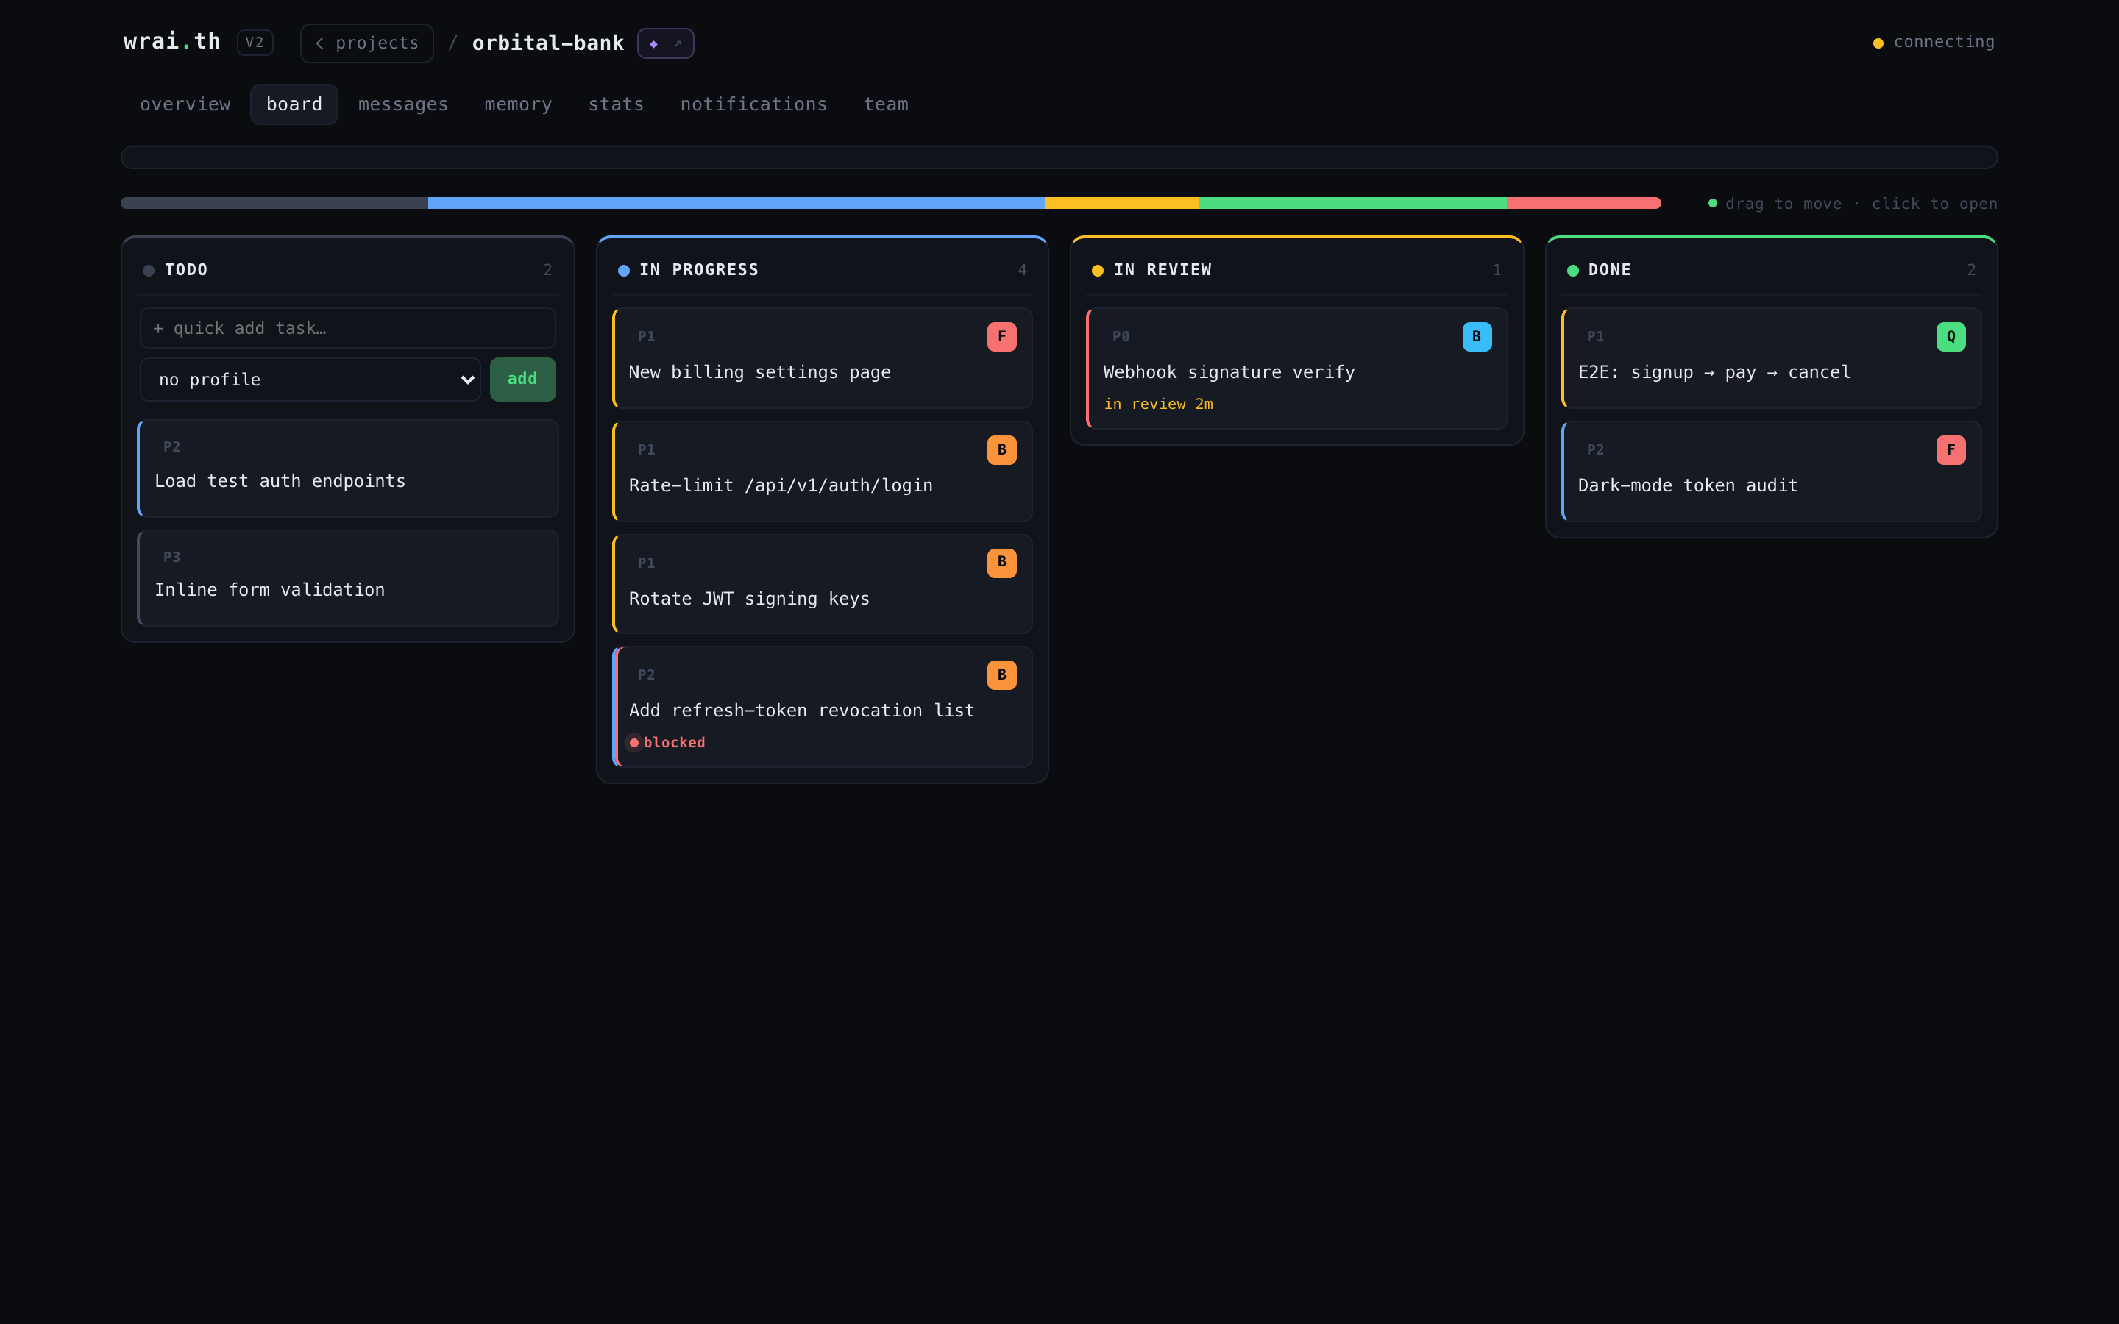Viewport: 2119px width, 1324px height.
Task: Click the wrai.th logo
Action: (x=171, y=41)
